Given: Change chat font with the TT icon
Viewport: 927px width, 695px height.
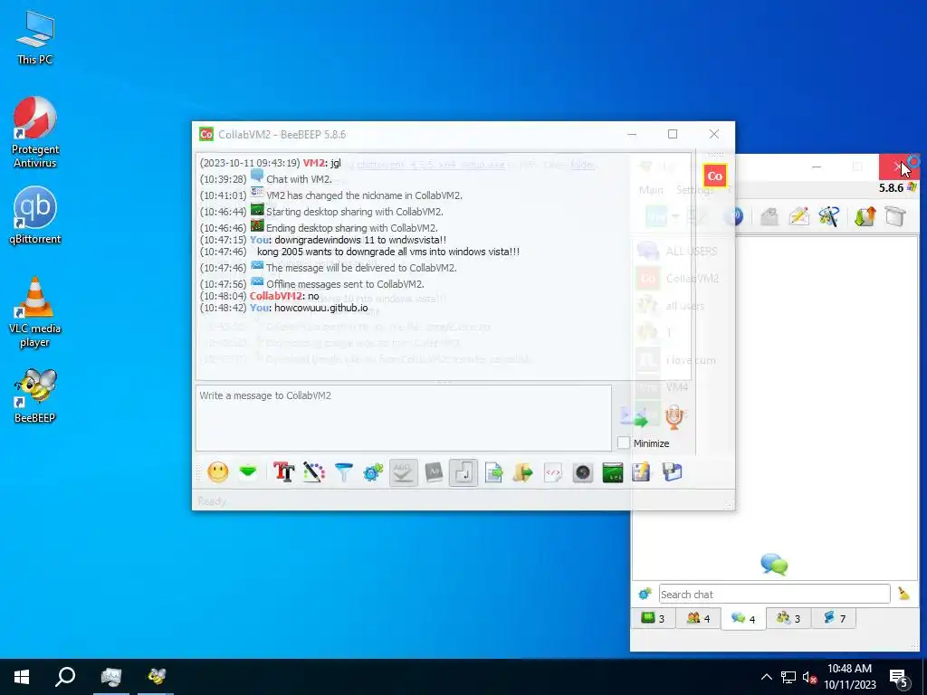Looking at the screenshot, I should (x=283, y=472).
